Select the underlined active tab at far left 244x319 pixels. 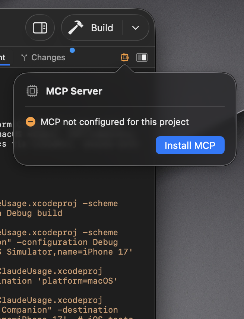tap(4, 57)
